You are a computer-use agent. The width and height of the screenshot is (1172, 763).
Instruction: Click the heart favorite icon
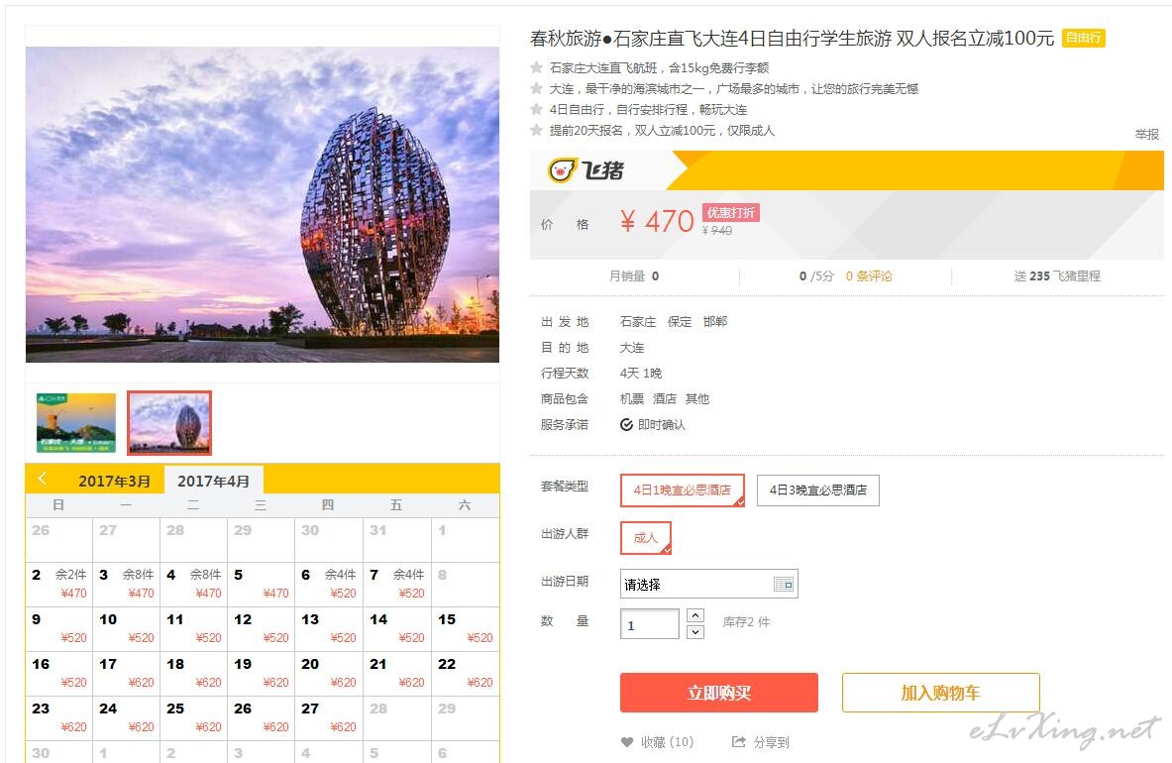point(627,742)
